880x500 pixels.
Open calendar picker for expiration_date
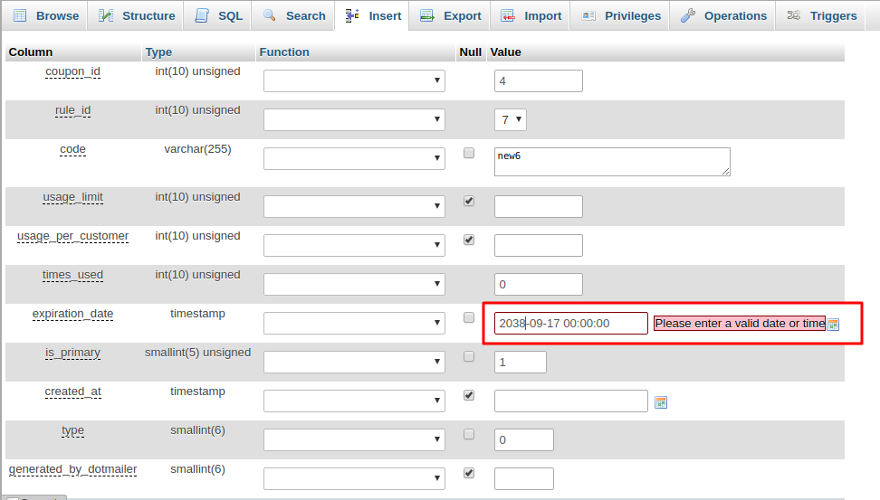pyautogui.click(x=834, y=325)
